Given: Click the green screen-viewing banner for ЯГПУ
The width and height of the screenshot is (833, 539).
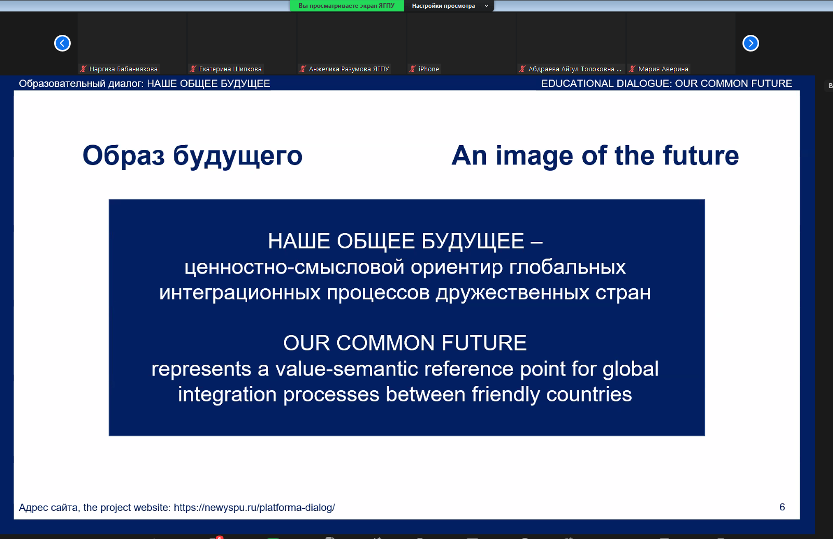Looking at the screenshot, I should coord(347,6).
